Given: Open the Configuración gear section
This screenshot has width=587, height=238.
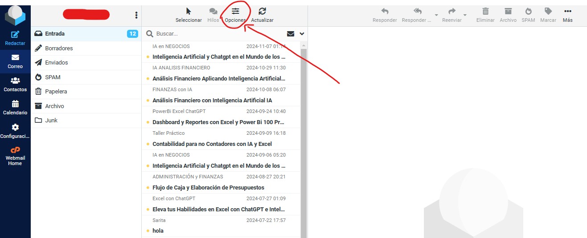Looking at the screenshot, I should tap(15, 131).
